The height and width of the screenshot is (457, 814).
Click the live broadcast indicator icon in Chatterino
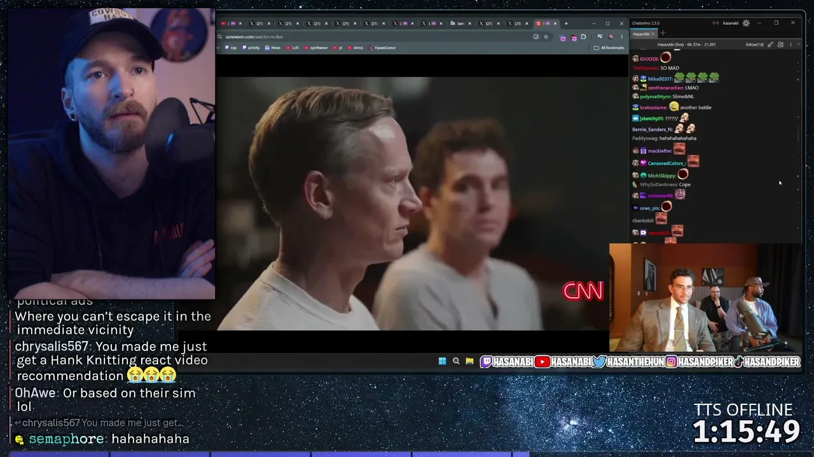(715, 23)
